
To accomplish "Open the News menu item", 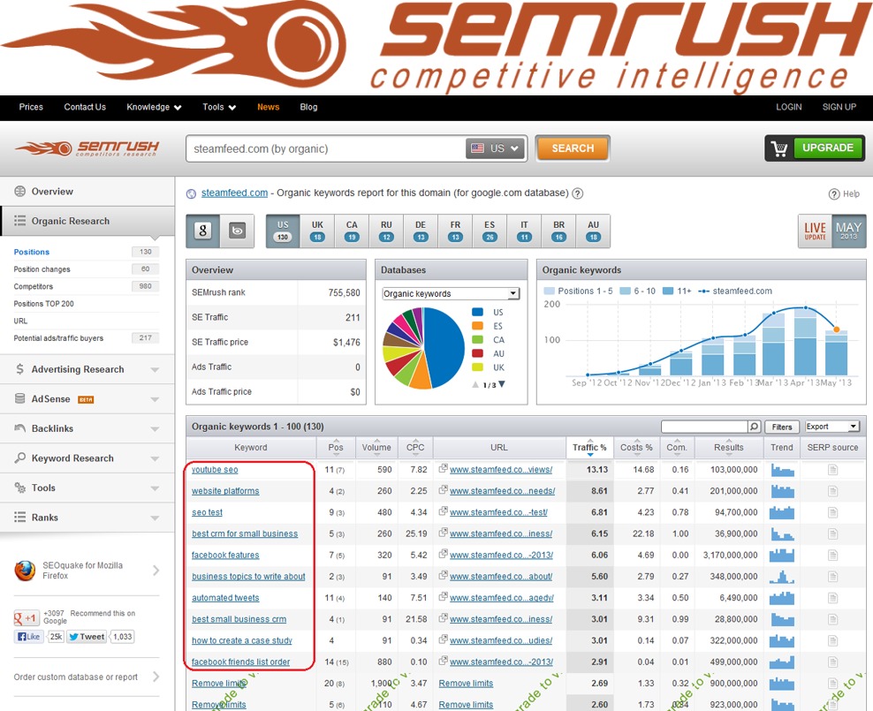I will coord(269,108).
